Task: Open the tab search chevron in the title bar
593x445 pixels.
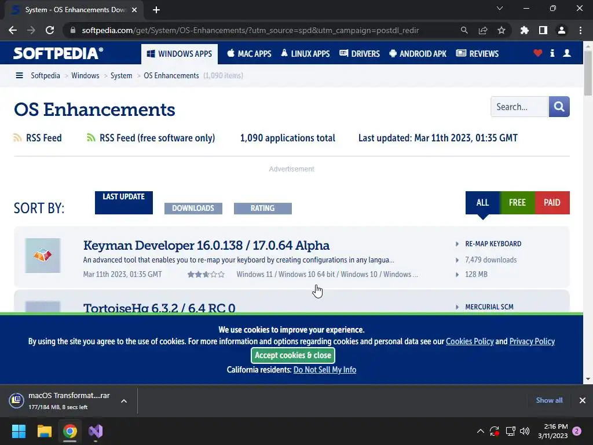Action: (500, 8)
